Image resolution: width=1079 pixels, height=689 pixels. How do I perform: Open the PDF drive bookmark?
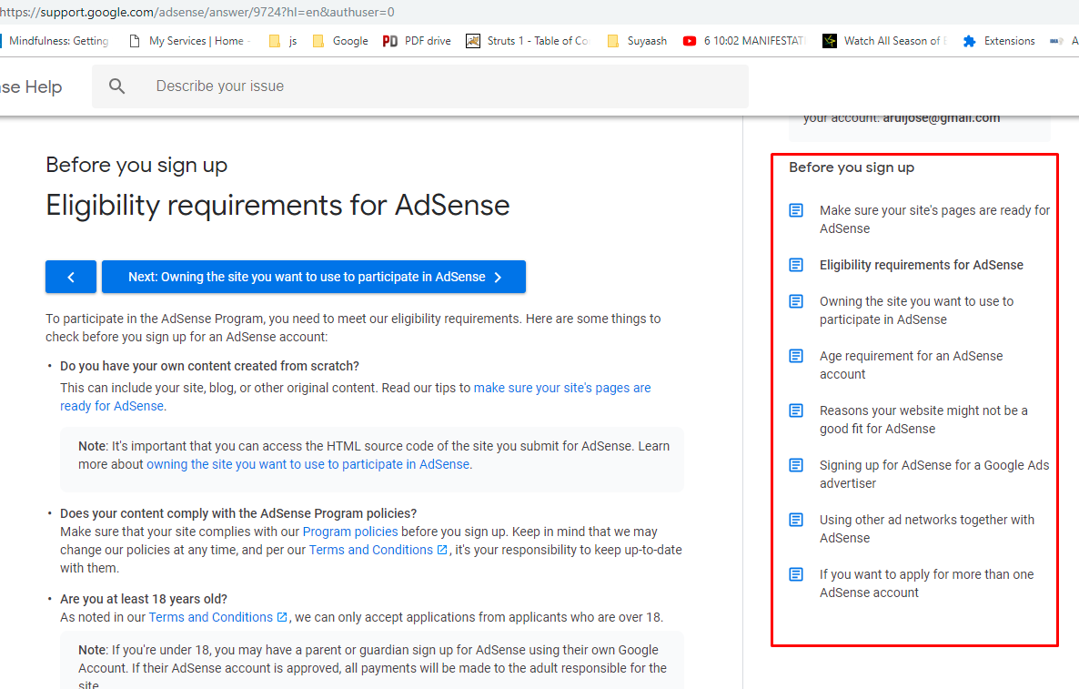417,41
